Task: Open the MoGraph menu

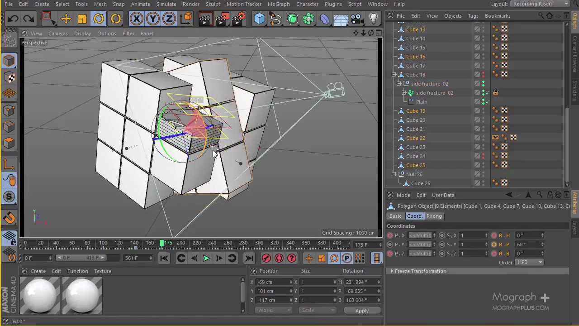Action: (x=279, y=4)
